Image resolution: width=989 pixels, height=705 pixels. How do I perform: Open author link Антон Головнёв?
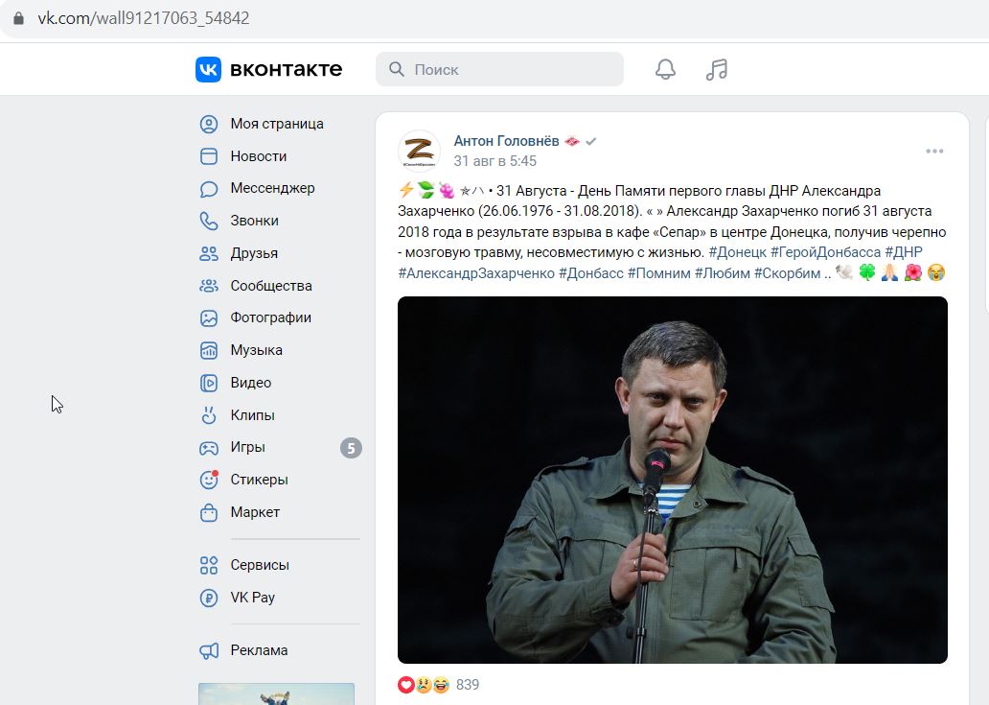[507, 141]
